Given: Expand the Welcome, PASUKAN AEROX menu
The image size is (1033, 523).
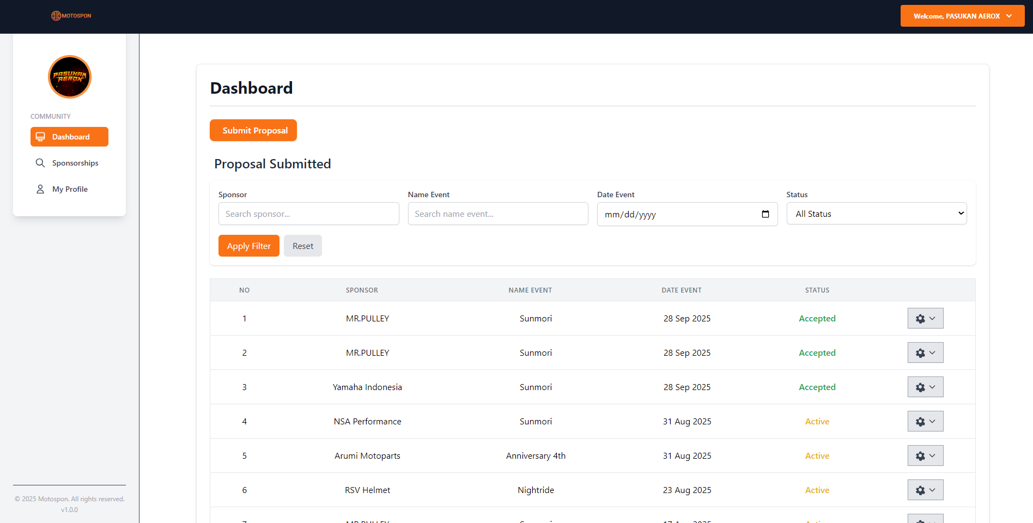Looking at the screenshot, I should tap(962, 16).
